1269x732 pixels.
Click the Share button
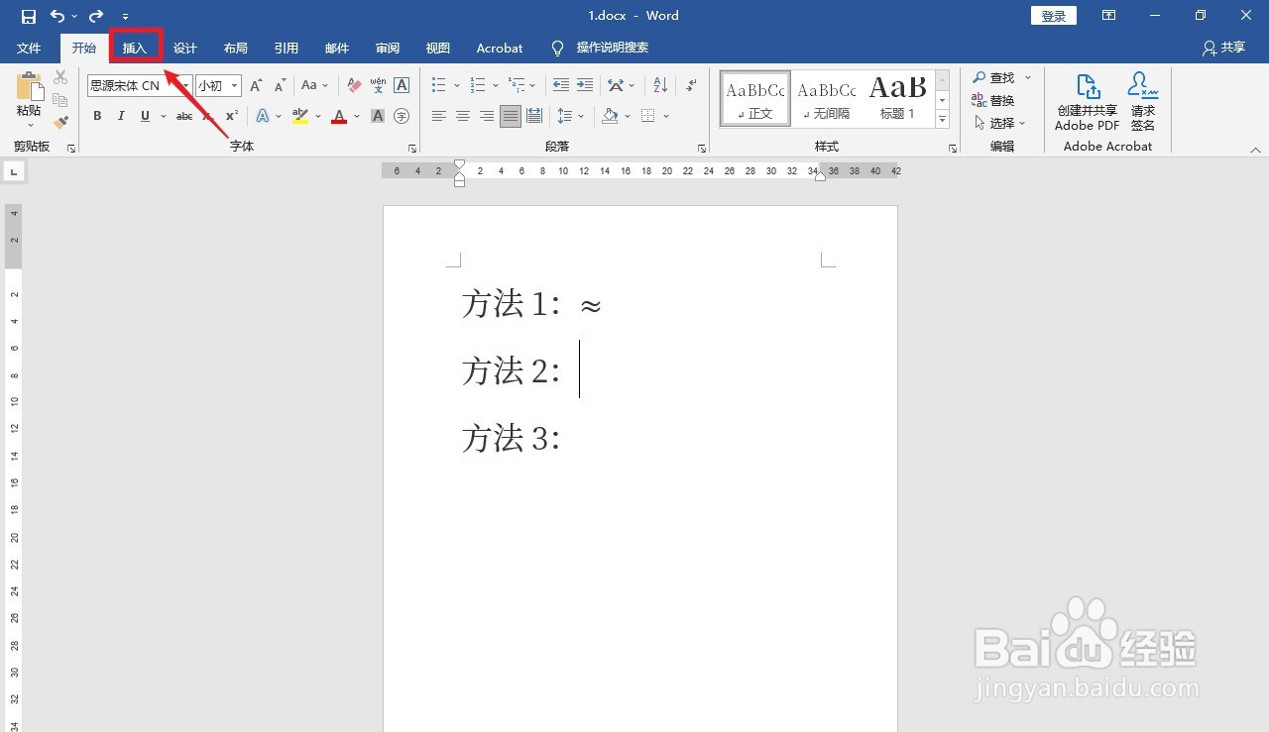[1223, 48]
